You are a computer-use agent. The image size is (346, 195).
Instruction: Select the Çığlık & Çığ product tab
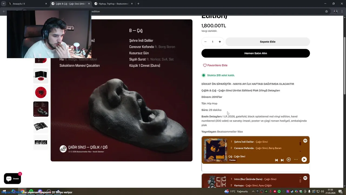71,4
